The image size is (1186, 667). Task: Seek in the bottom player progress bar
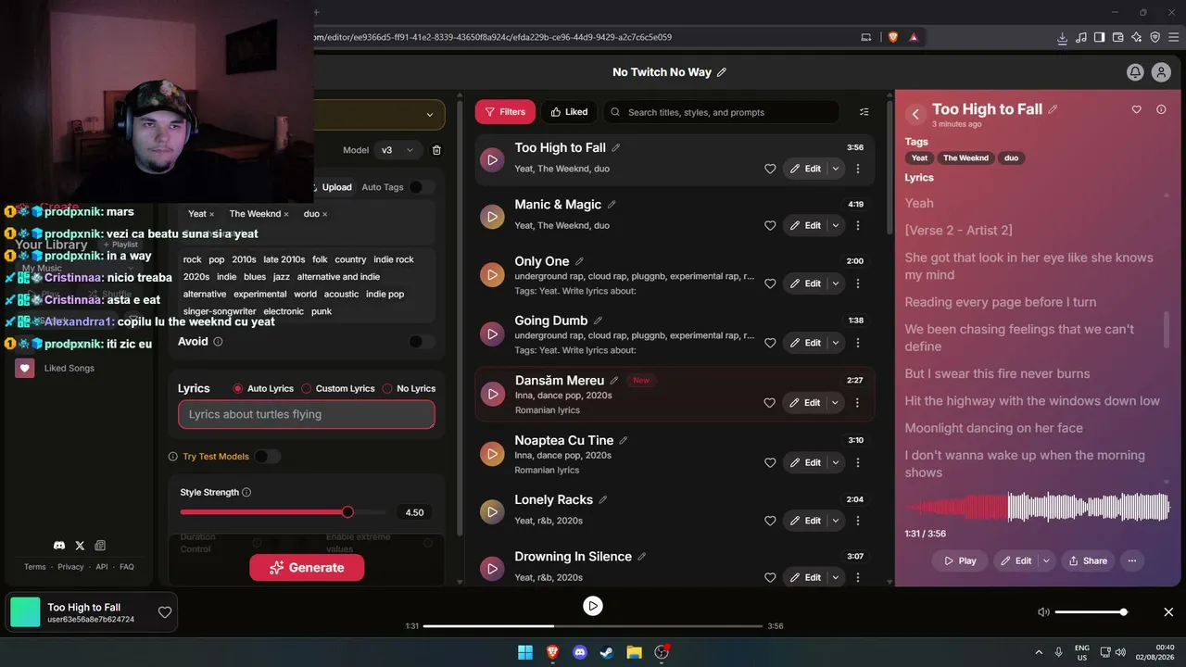point(593,626)
